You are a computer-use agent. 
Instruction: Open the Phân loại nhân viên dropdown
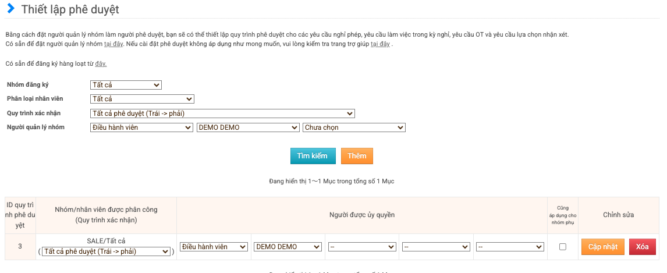tap(142, 99)
